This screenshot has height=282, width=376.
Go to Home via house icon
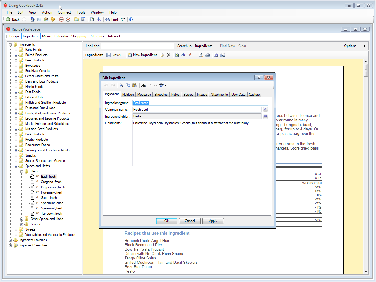[33, 19]
